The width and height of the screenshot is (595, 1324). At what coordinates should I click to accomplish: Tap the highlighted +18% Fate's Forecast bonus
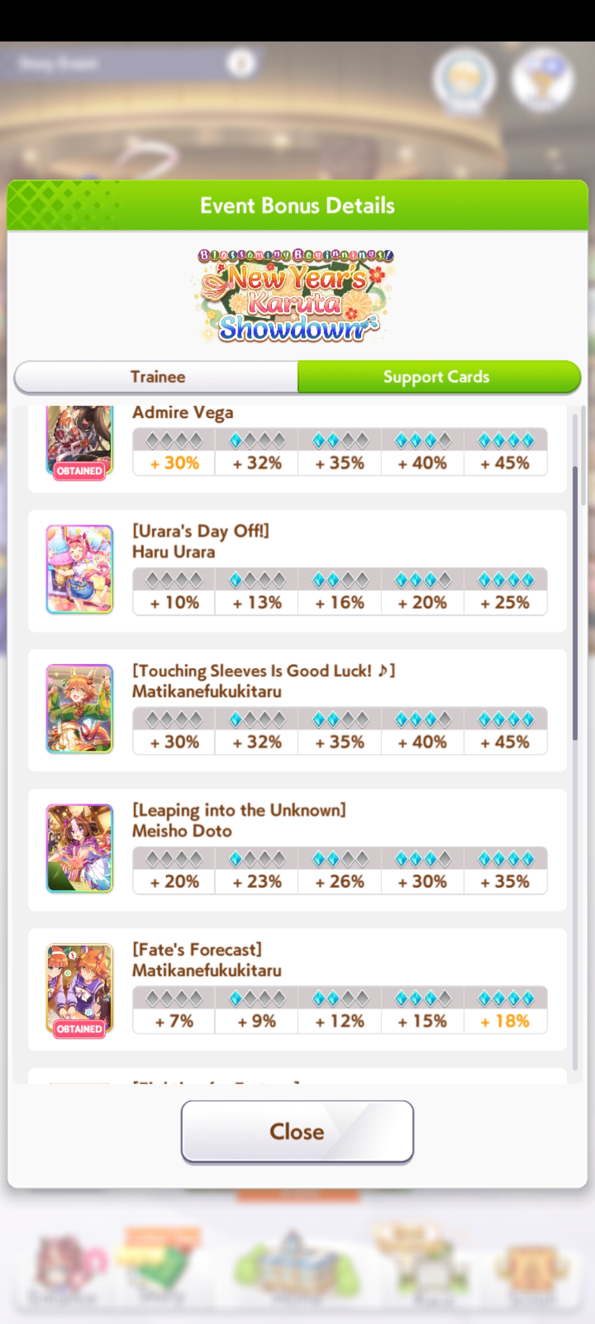506,1021
